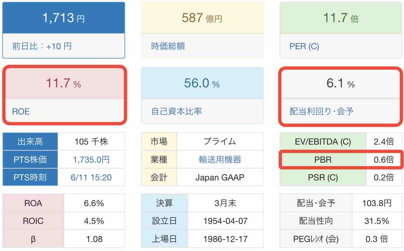This screenshot has width=404, height=251.
Task: Click the 587 億円 market cap card
Action: click(x=202, y=18)
